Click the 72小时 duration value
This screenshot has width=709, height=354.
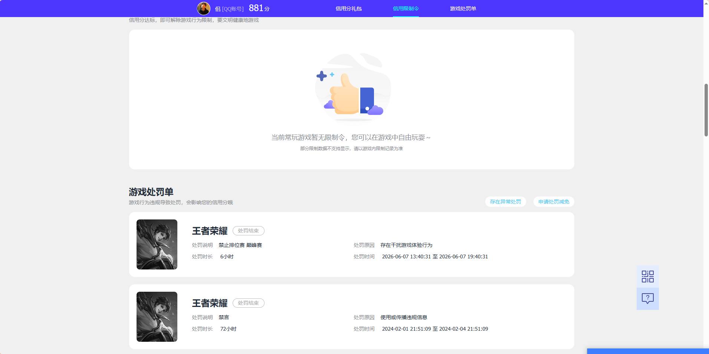[x=228, y=329]
